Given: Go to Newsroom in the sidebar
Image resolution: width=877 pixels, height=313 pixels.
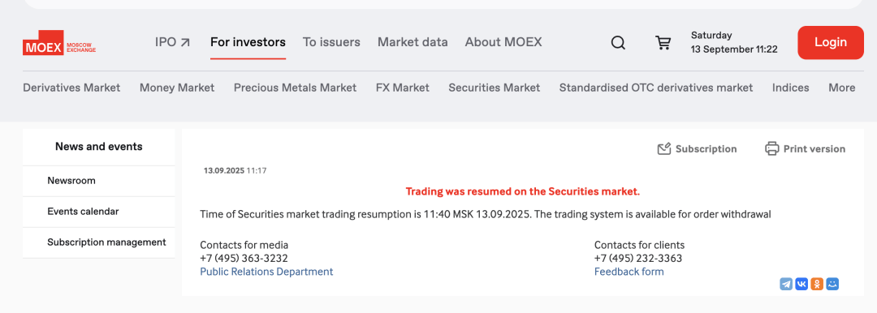Looking at the screenshot, I should 98,181.
